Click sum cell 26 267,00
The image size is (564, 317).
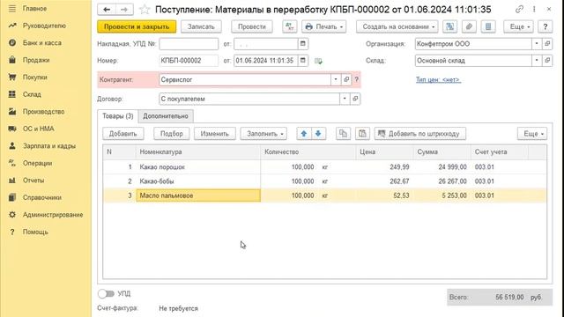coord(442,181)
